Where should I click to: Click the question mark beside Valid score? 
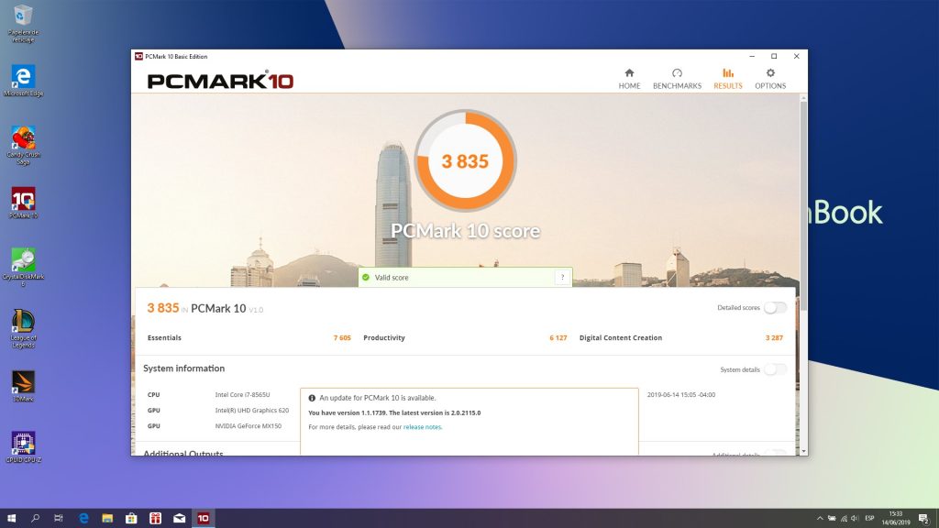coord(561,277)
